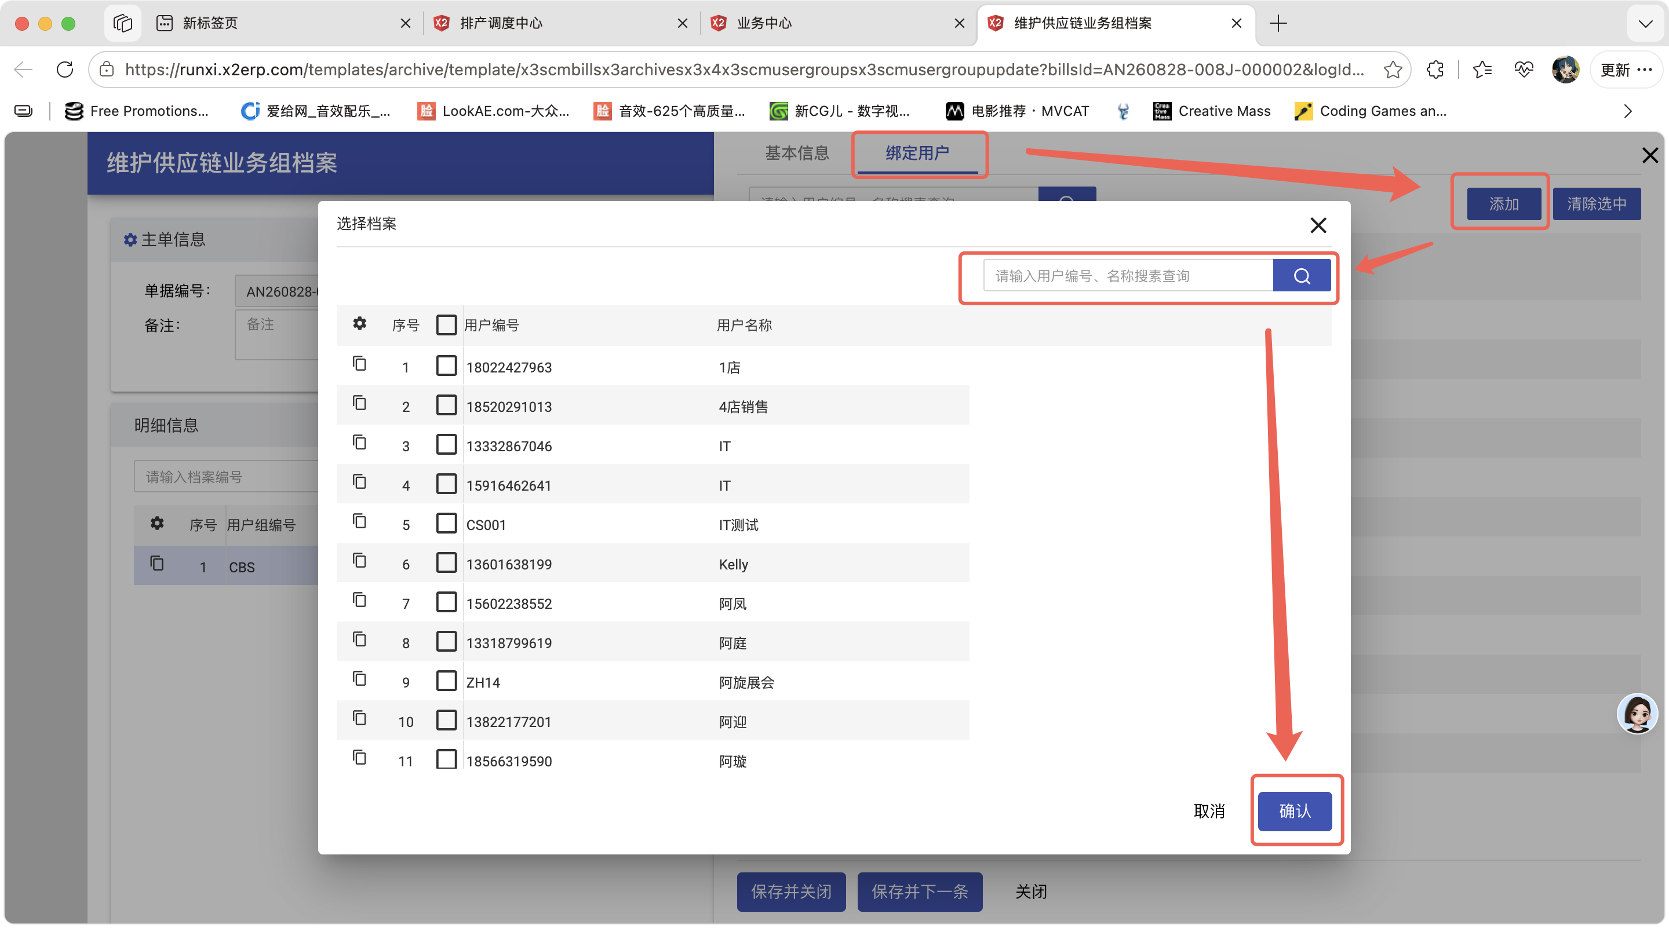This screenshot has height=928, width=1669.
Task: Expand the tab list chevron dropdown
Action: [x=1645, y=24]
